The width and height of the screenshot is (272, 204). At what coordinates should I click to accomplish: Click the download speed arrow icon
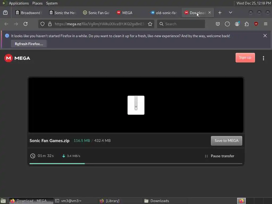[x=64, y=156]
